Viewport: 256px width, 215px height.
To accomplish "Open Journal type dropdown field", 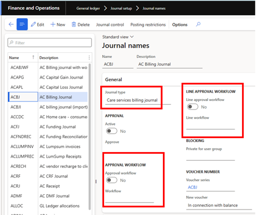I will [x=138, y=100].
